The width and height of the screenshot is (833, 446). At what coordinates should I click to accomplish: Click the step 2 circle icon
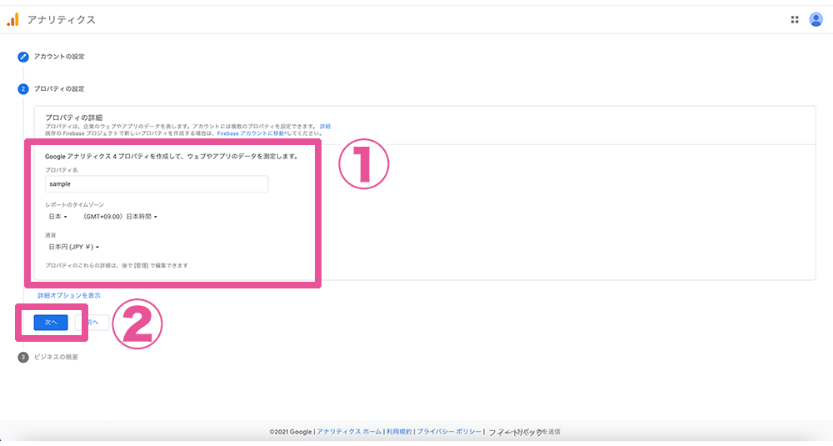[x=22, y=88]
